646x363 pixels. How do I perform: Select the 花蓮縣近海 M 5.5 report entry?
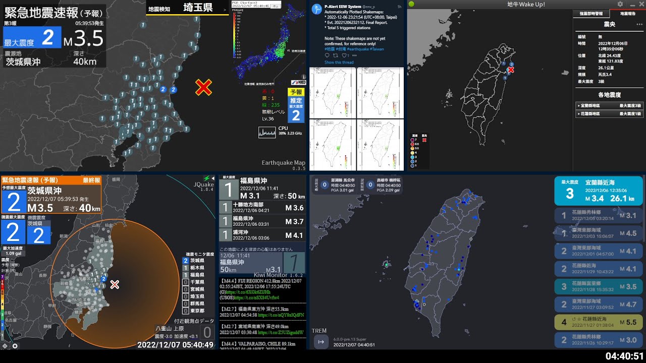pos(599,322)
